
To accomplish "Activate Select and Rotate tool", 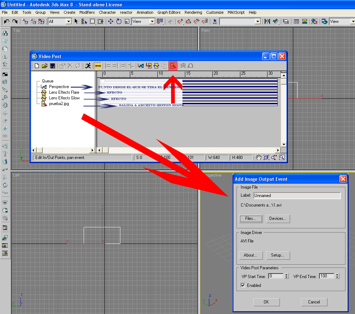I will 119,21.
